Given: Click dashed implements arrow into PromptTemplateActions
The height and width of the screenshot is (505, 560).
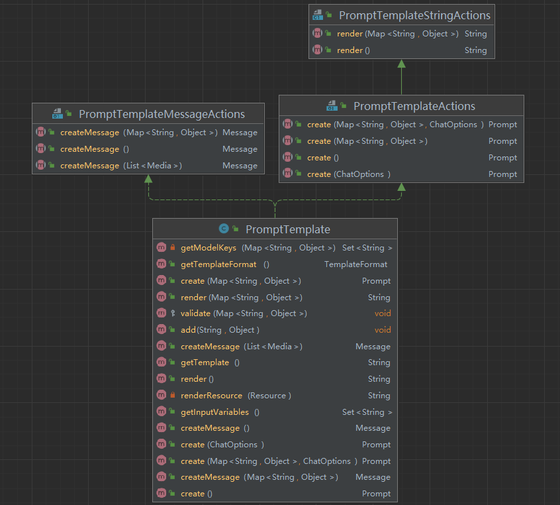Looking at the screenshot, I should (401, 187).
